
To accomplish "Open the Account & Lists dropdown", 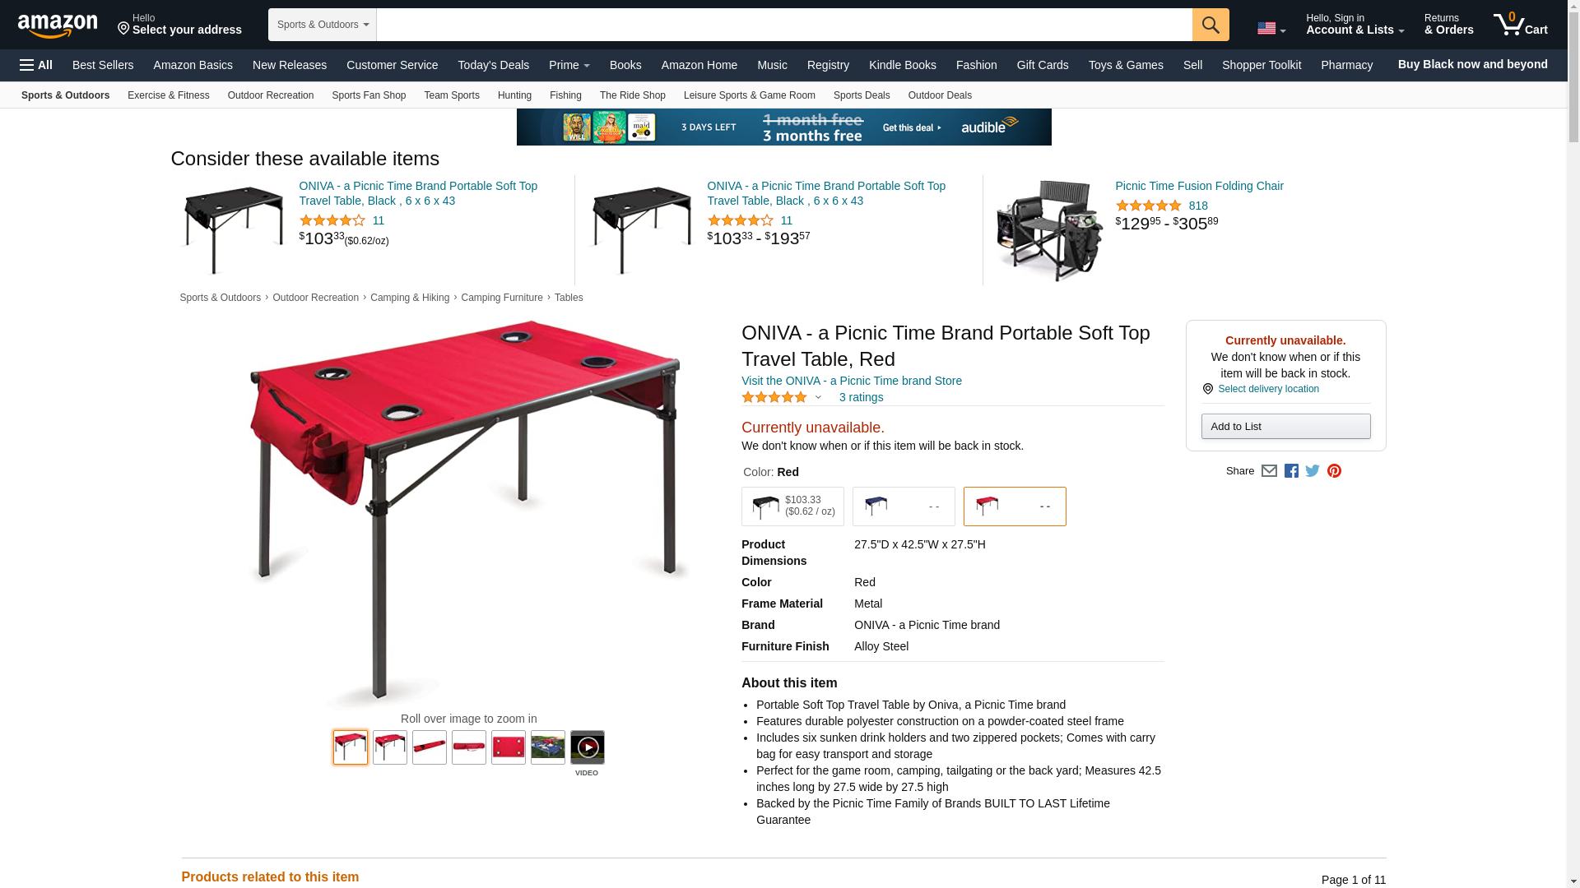I will click(x=1355, y=25).
